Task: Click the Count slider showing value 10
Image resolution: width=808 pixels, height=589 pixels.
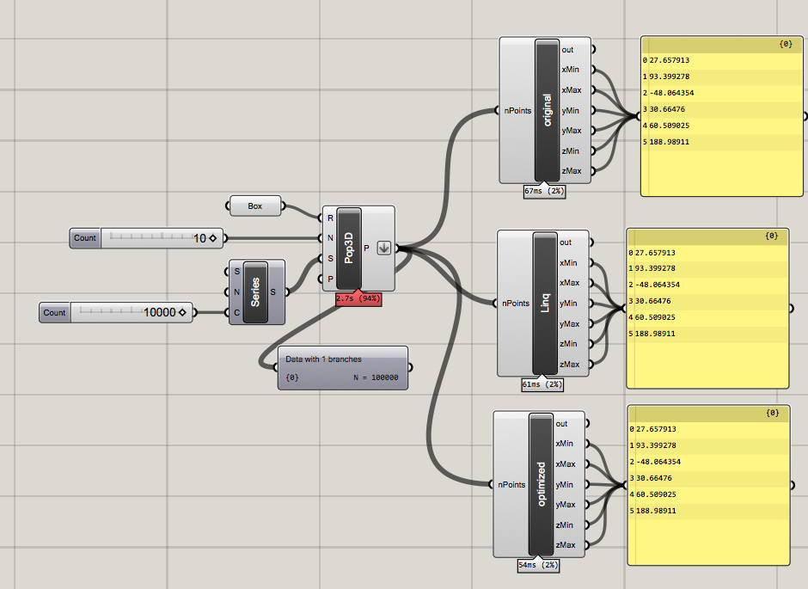Action: [x=146, y=238]
